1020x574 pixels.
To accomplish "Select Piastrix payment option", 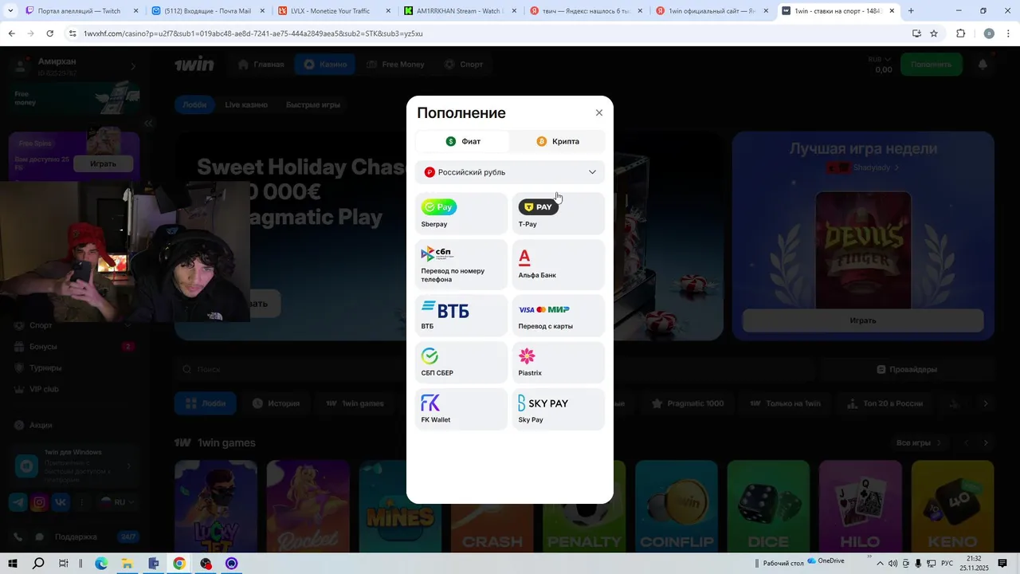I will click(559, 363).
